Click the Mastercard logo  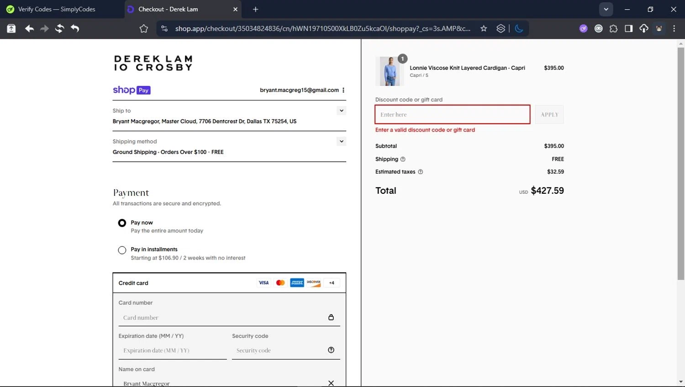click(280, 283)
